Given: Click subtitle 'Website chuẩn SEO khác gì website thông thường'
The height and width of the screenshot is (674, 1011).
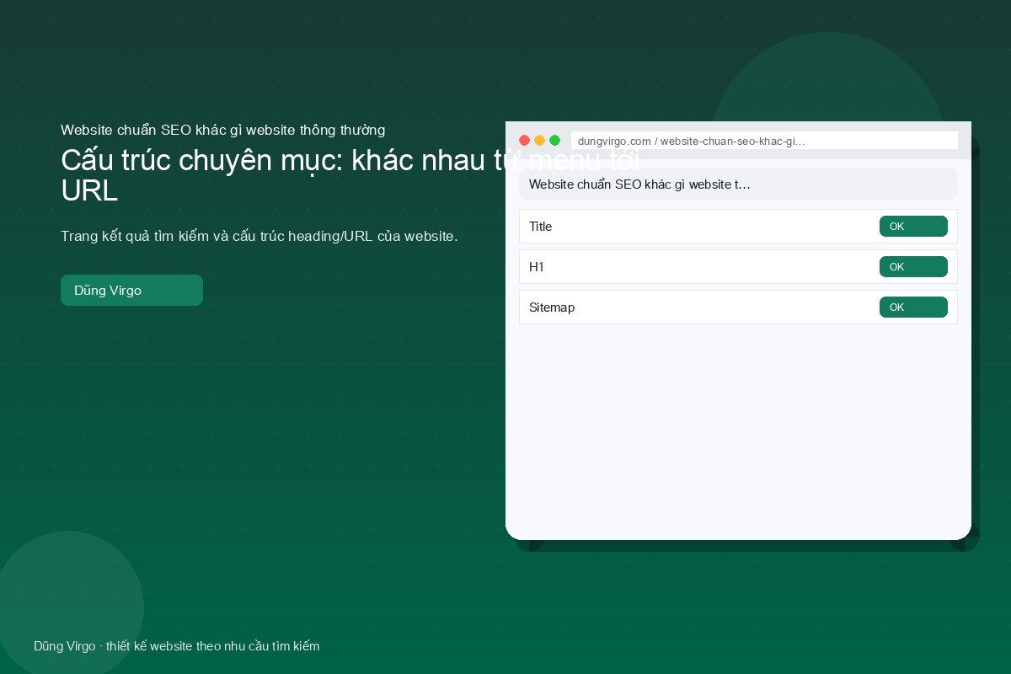Looking at the screenshot, I should [x=223, y=130].
